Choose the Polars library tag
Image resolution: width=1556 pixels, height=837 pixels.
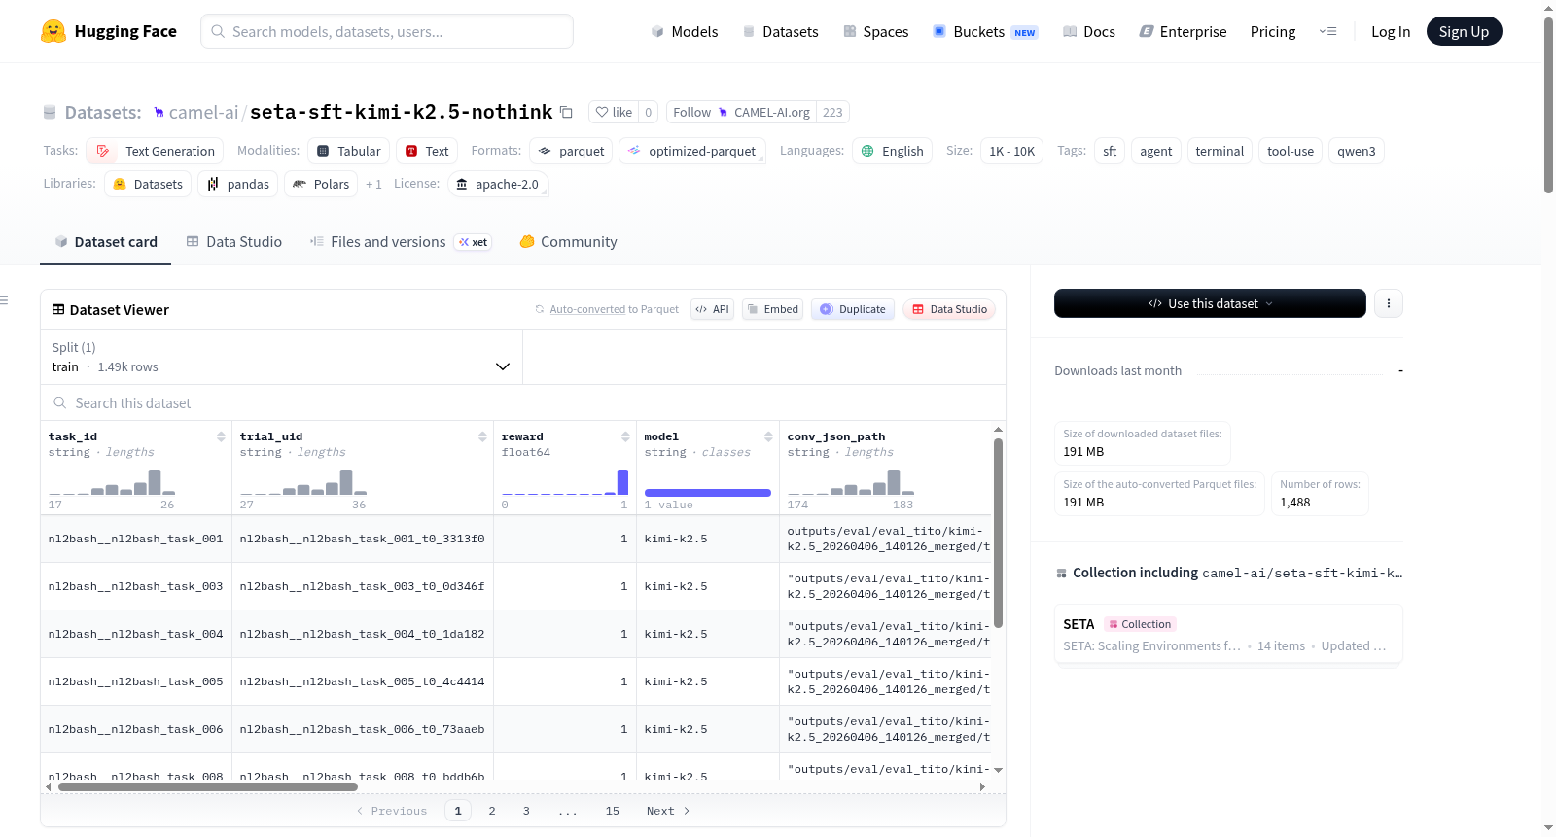[x=321, y=184]
